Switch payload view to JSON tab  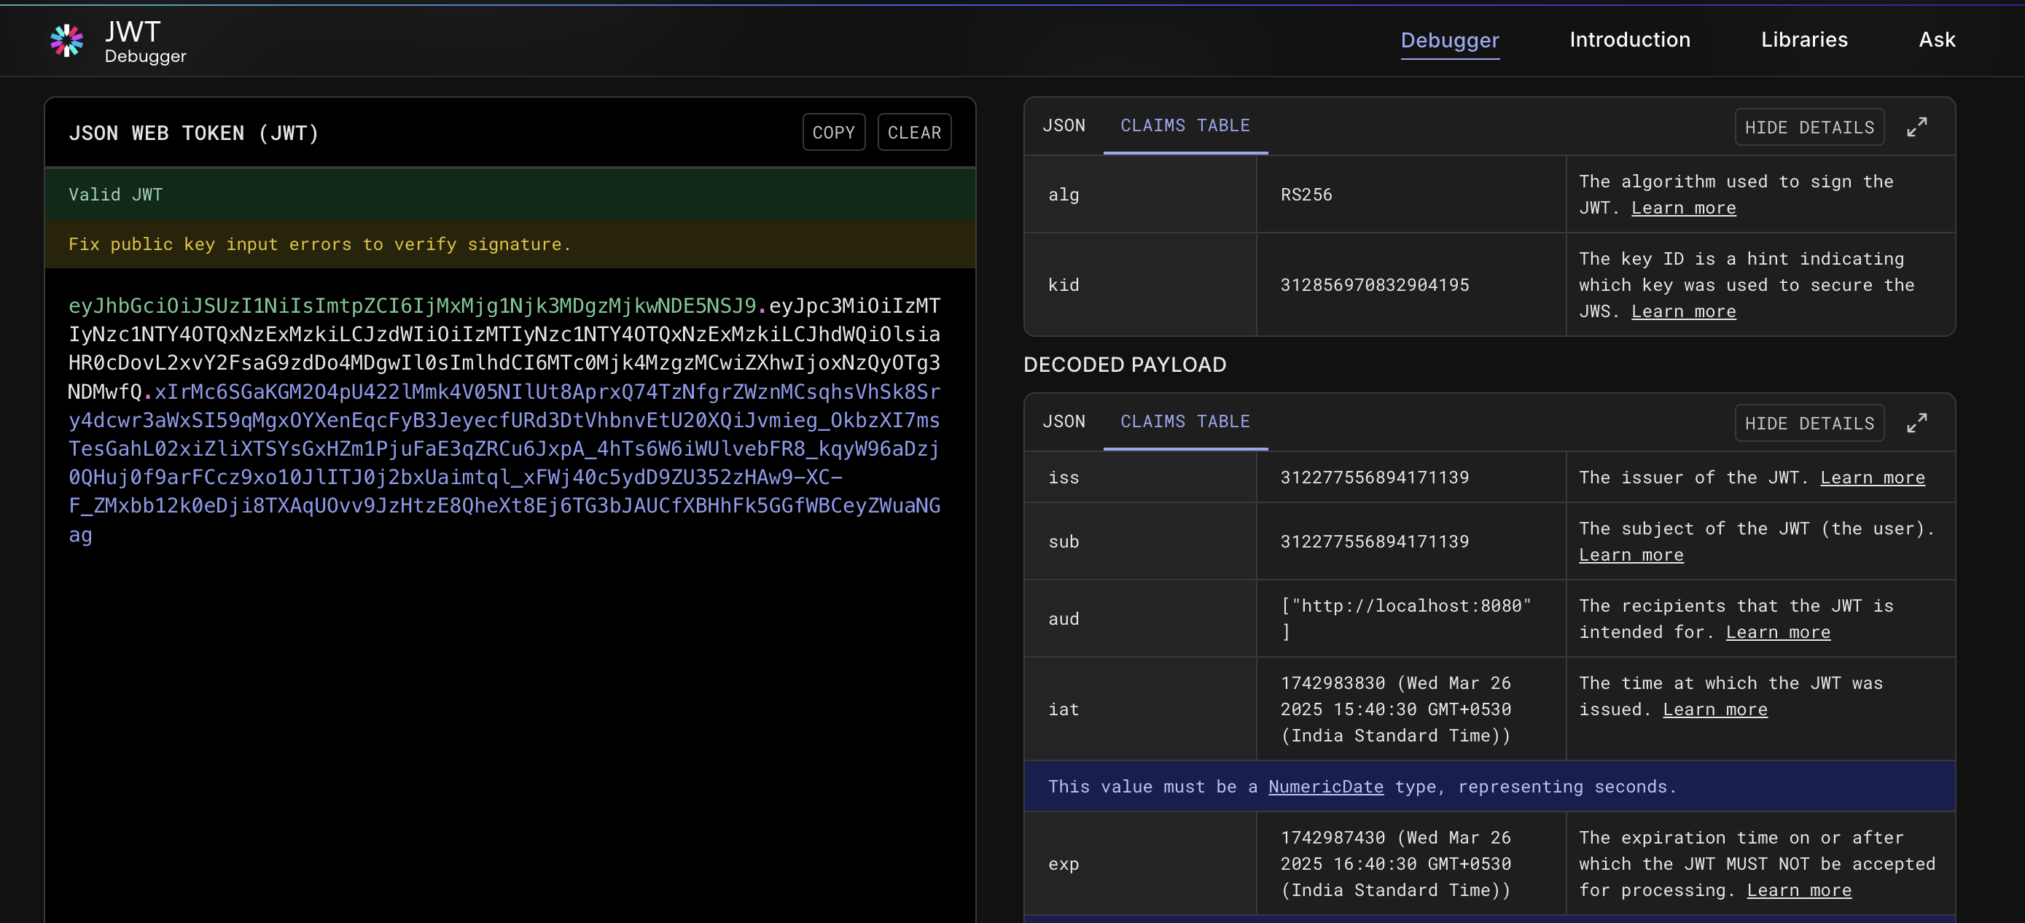point(1063,421)
